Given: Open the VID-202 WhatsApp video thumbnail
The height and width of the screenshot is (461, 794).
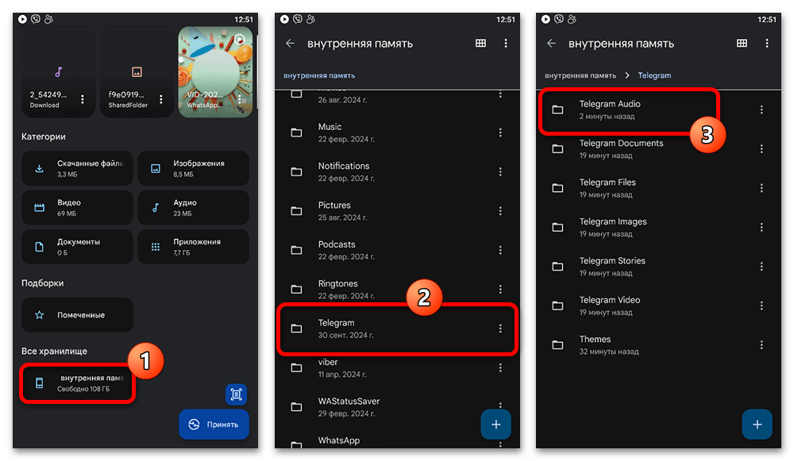Looking at the screenshot, I should (x=215, y=72).
